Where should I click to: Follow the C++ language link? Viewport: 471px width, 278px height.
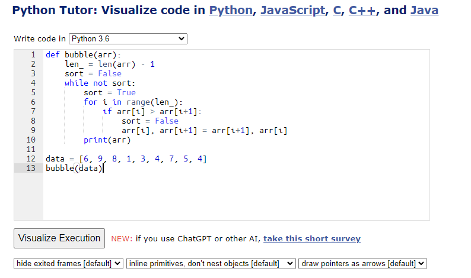362,11
